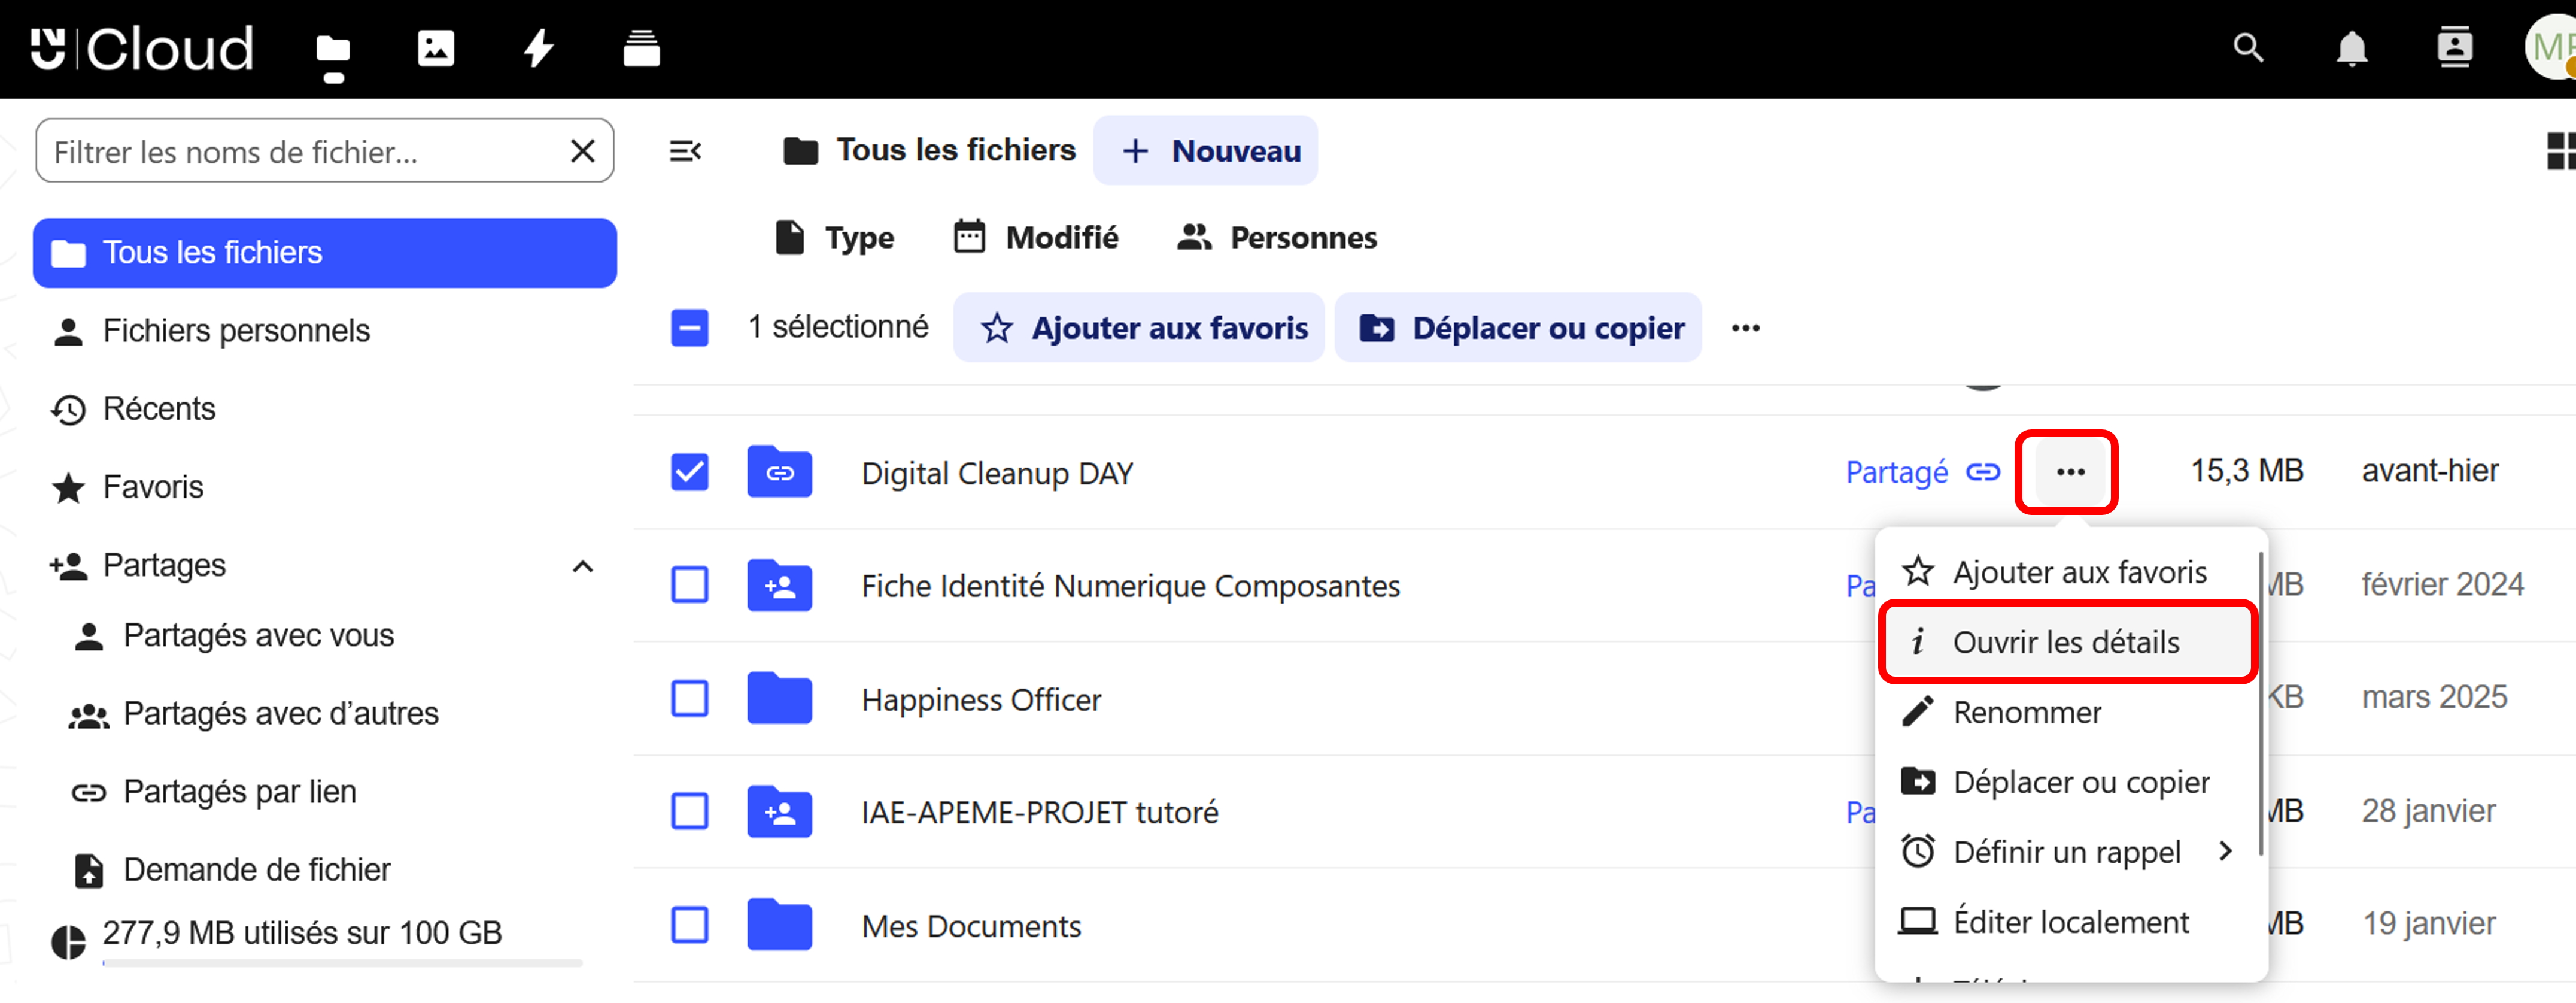Open Partagés par lien

(335, 792)
